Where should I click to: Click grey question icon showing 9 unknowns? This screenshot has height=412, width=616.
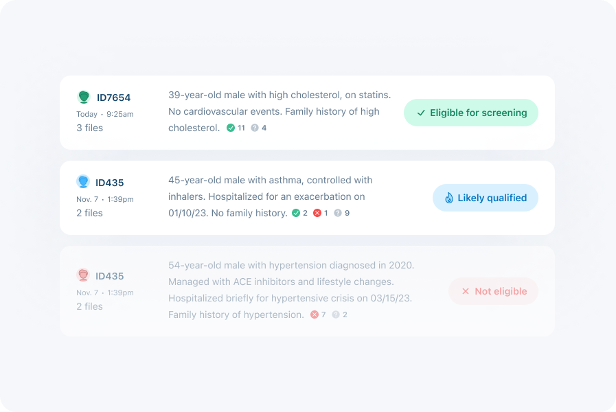337,213
